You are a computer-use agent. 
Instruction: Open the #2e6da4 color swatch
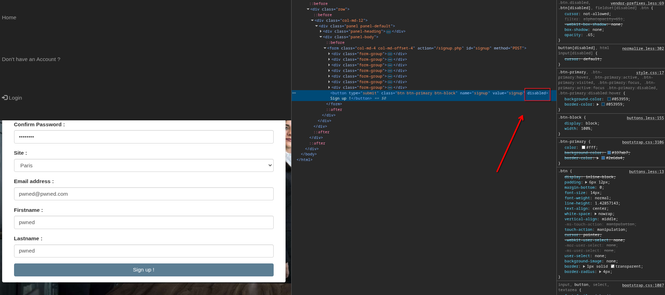[x=603, y=158]
